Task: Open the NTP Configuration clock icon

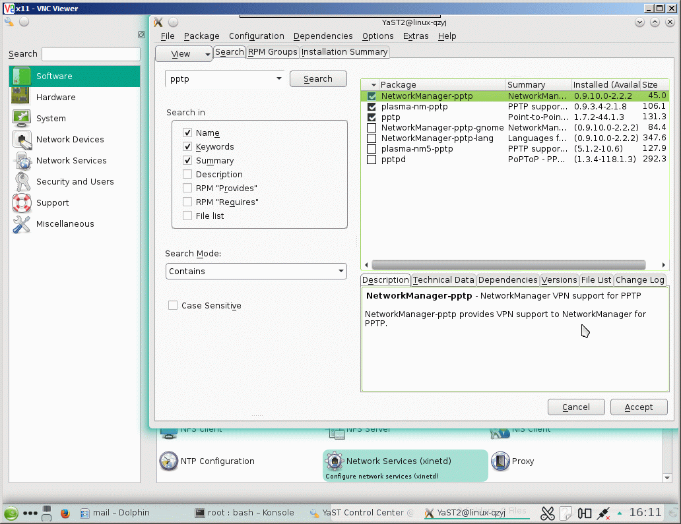Action: (x=168, y=461)
